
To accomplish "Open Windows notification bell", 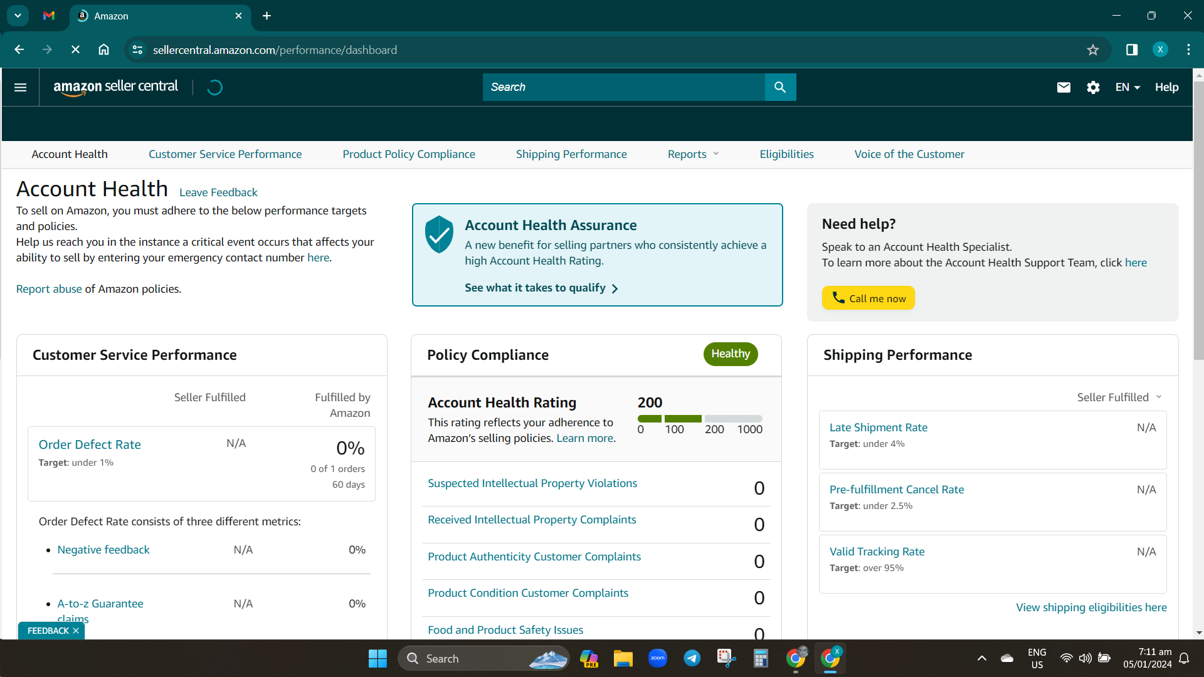I will coord(1184,658).
